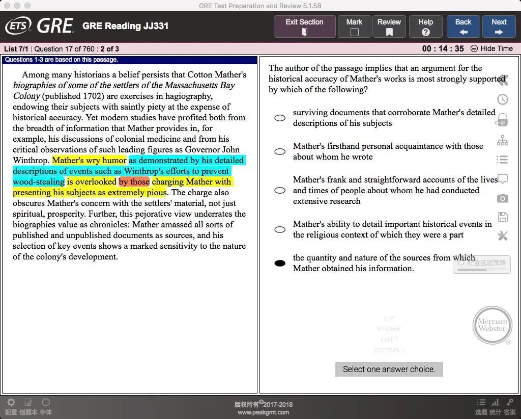The height and width of the screenshot is (419, 521).
Task: Click the passage word 'hagiography'
Action: (188, 96)
